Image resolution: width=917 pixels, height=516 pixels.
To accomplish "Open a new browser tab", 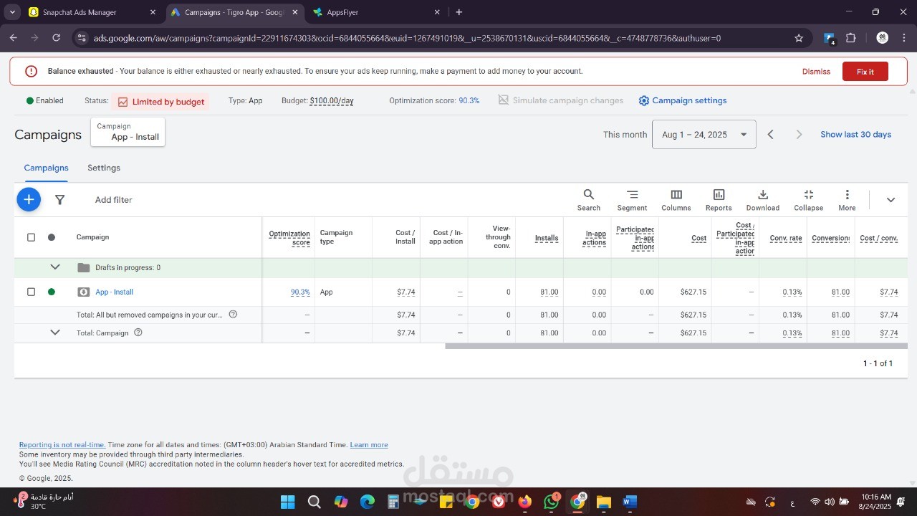I will tap(459, 12).
